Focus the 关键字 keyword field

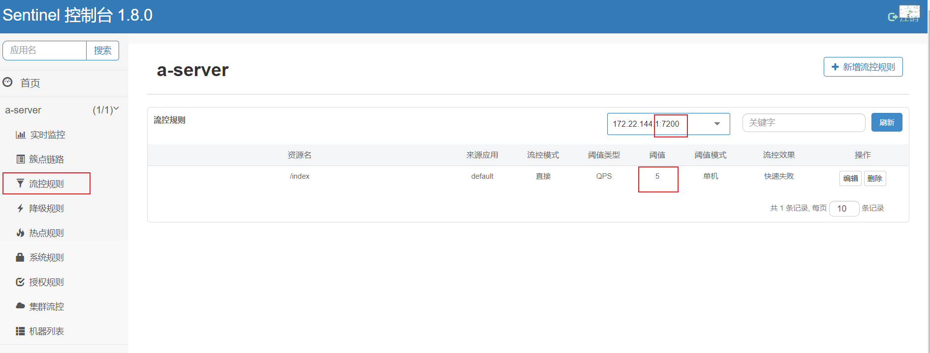click(x=804, y=123)
